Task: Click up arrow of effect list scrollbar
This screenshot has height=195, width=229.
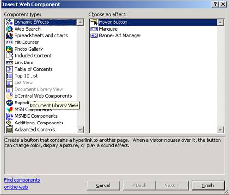Action: click(220, 22)
